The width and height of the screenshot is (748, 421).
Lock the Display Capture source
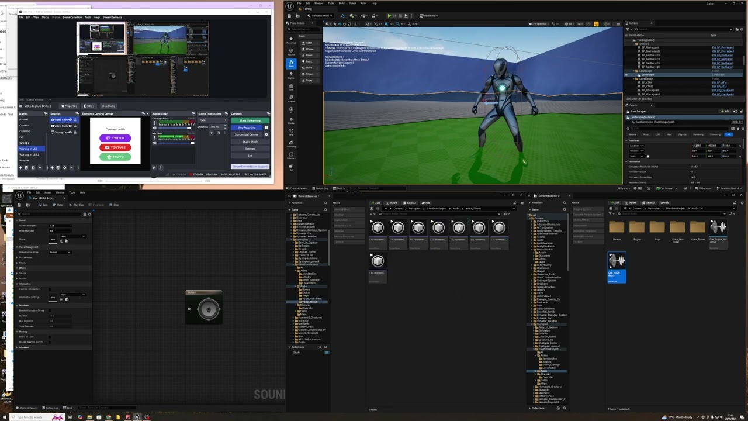75,132
